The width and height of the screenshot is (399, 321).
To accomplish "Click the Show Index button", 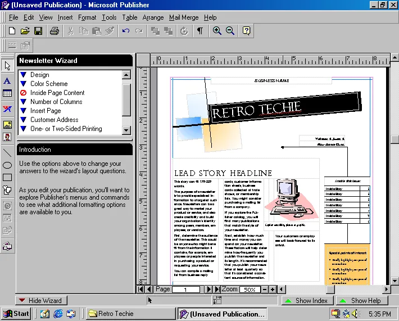I will point(307,301).
